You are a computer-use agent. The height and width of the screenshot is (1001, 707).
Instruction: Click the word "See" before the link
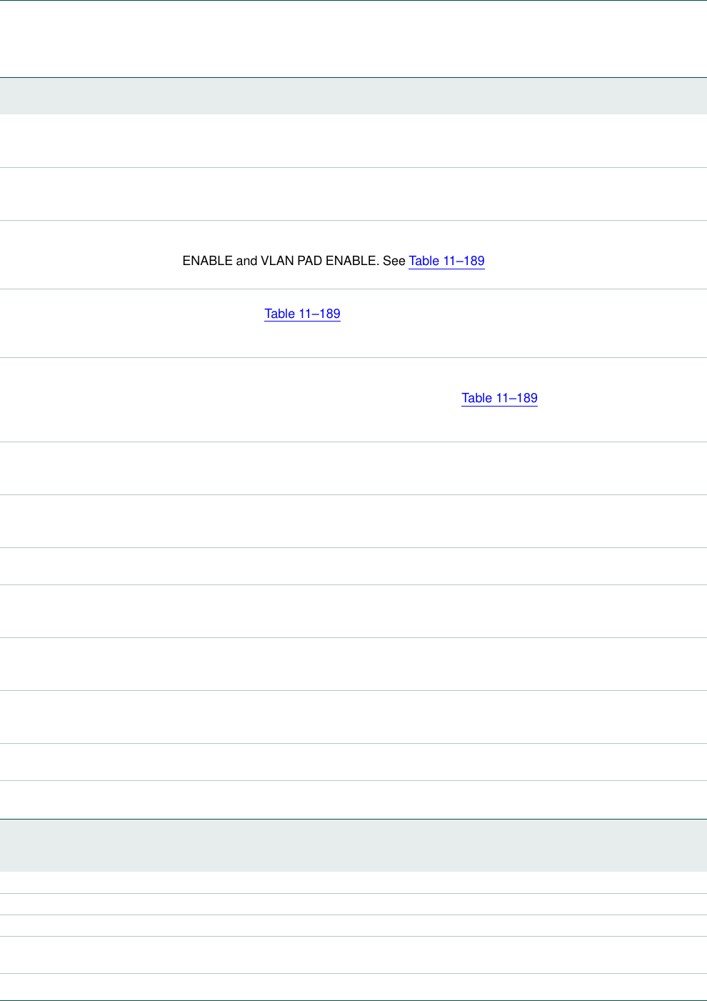tap(393, 261)
